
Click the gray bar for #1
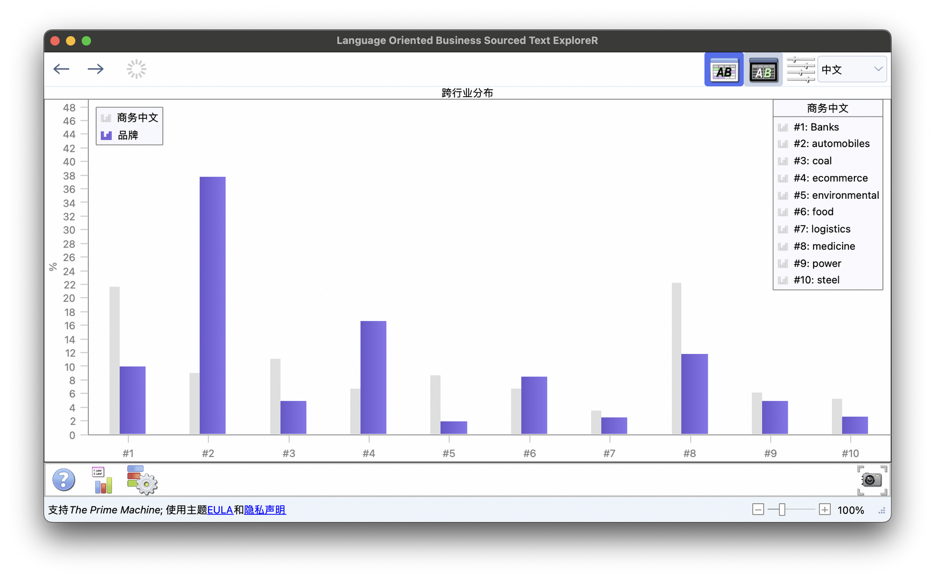click(114, 360)
